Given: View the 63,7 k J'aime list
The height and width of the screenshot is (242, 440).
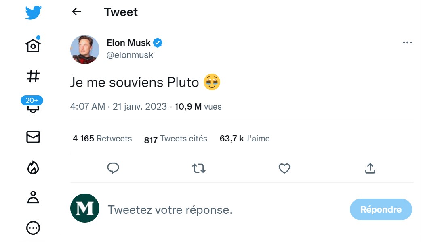Looking at the screenshot, I should click(x=244, y=139).
